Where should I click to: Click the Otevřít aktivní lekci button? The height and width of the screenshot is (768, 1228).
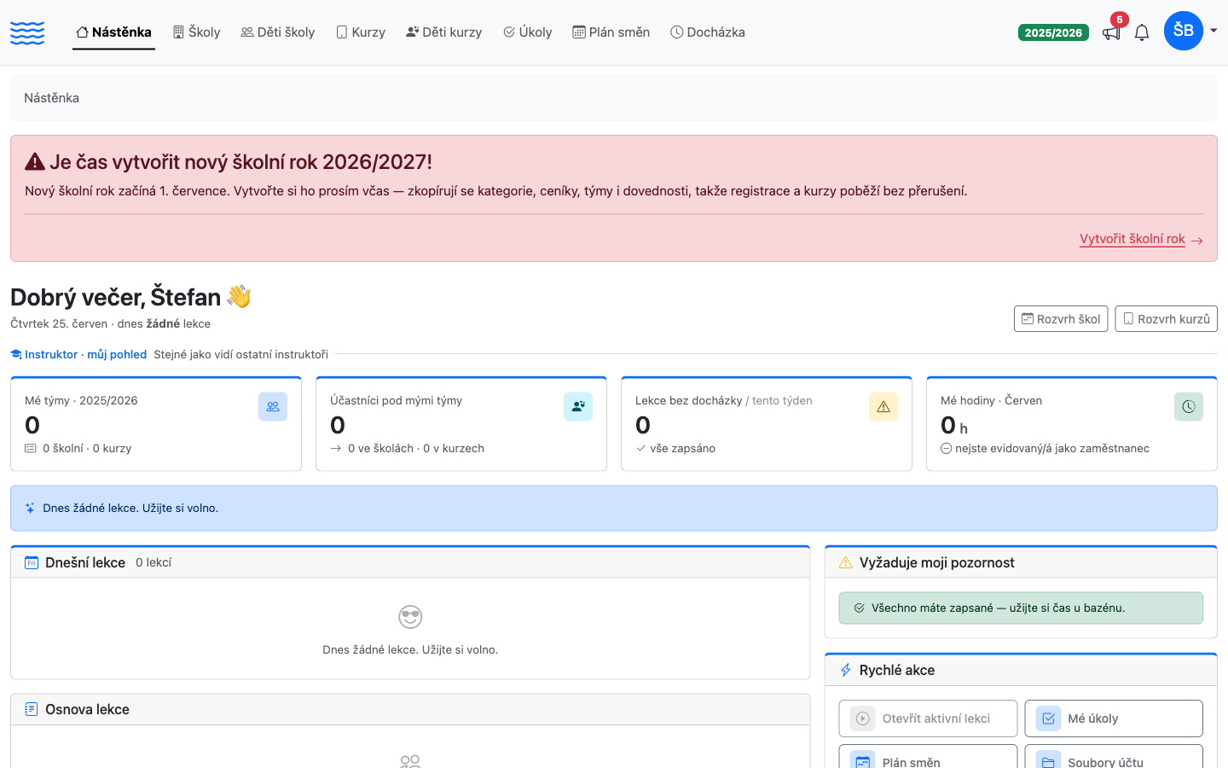(928, 719)
